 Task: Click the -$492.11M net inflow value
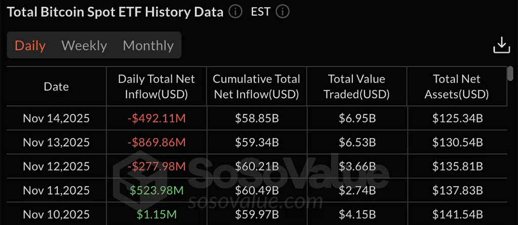pos(156,119)
